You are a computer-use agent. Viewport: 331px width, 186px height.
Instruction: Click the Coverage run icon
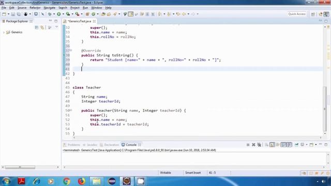68,14
